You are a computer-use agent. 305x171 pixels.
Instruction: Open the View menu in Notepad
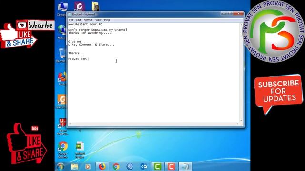click(x=98, y=20)
